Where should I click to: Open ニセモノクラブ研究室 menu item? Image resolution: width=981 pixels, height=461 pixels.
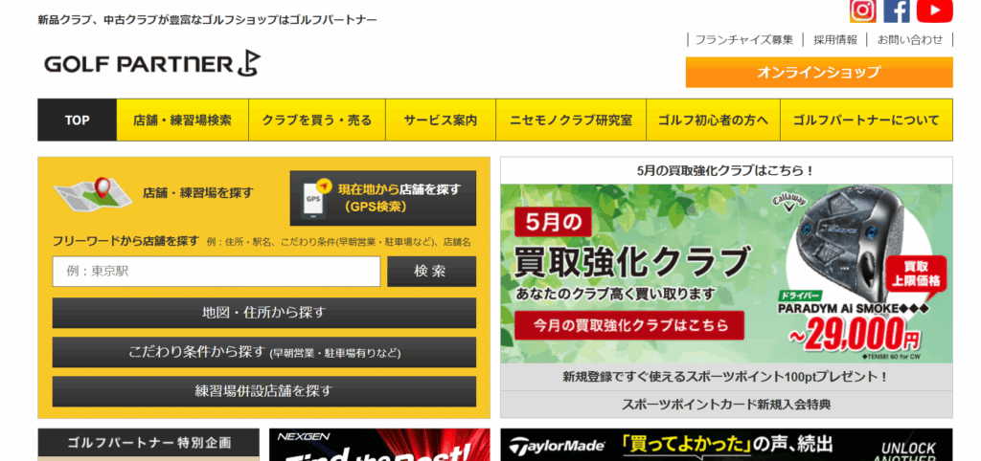[x=571, y=120]
